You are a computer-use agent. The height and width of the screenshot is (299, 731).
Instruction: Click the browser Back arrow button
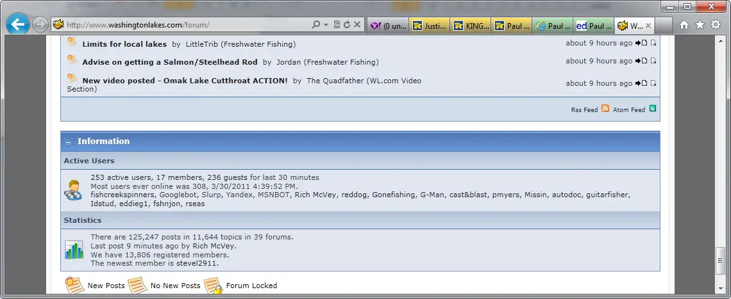[x=18, y=25]
